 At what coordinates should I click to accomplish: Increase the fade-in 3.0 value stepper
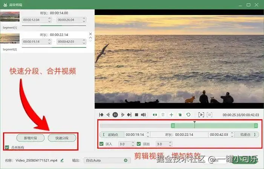[x=133, y=143]
